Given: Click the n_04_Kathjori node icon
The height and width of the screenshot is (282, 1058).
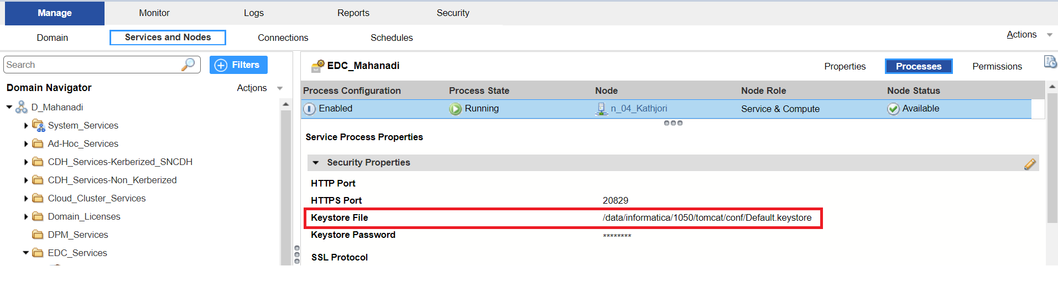Looking at the screenshot, I should [x=601, y=109].
